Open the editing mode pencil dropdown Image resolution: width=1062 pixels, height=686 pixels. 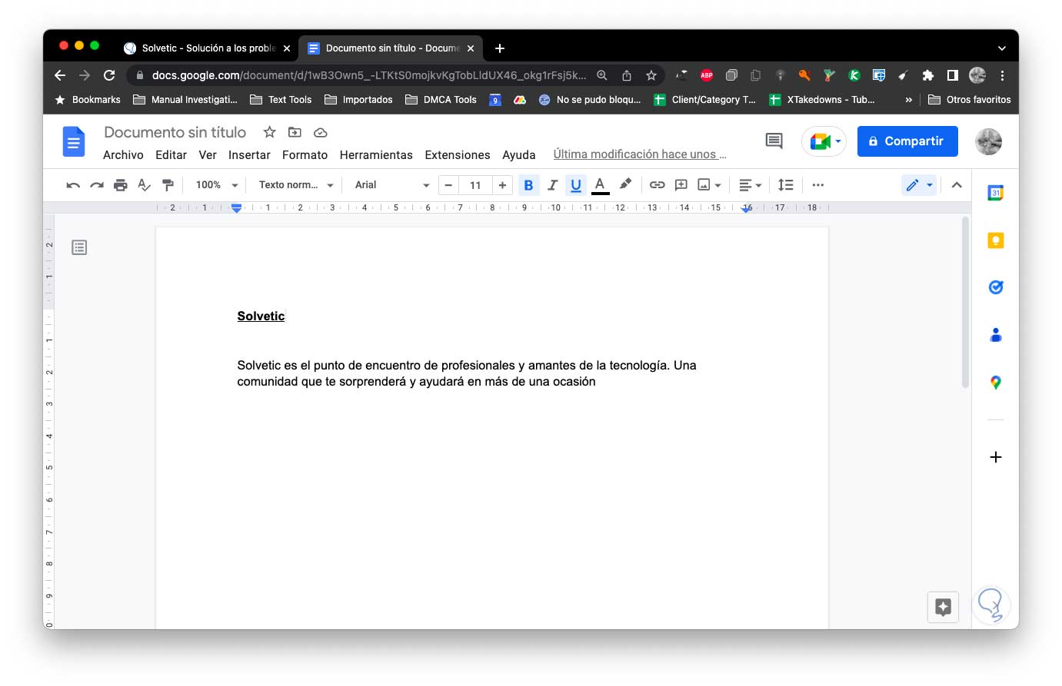[919, 185]
